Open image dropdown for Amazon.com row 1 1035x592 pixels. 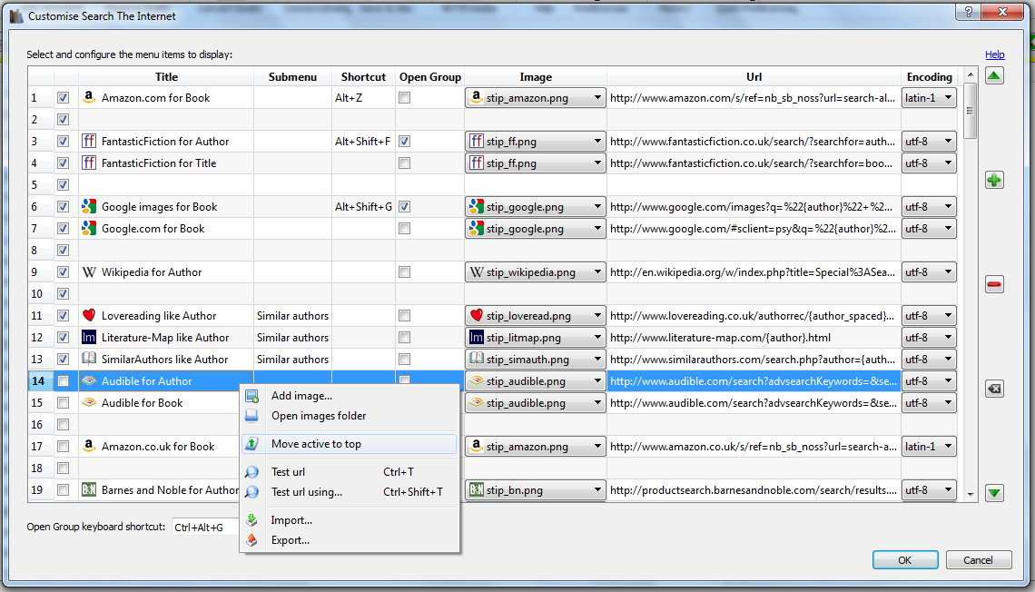click(x=536, y=98)
